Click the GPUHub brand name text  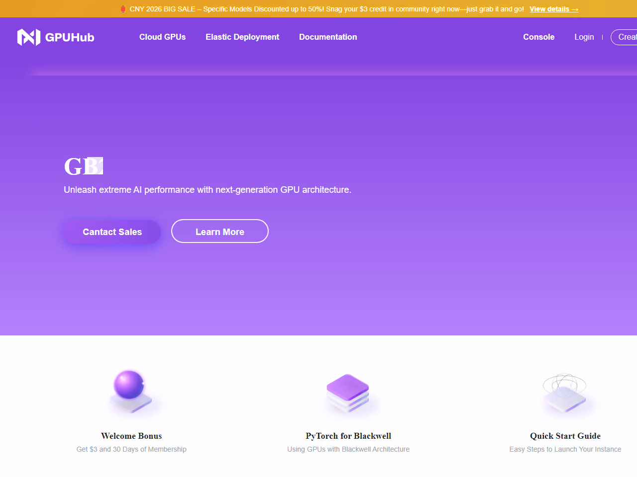point(70,37)
